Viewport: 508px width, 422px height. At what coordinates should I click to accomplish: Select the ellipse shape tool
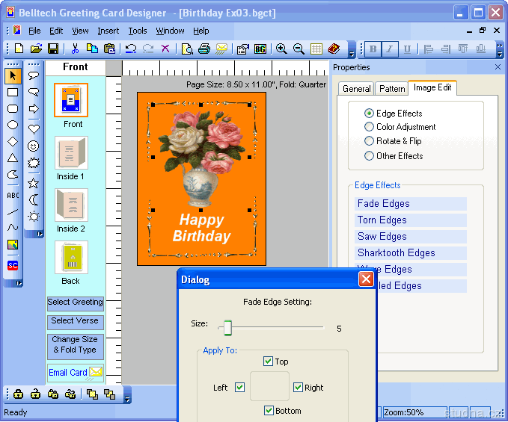point(13,125)
